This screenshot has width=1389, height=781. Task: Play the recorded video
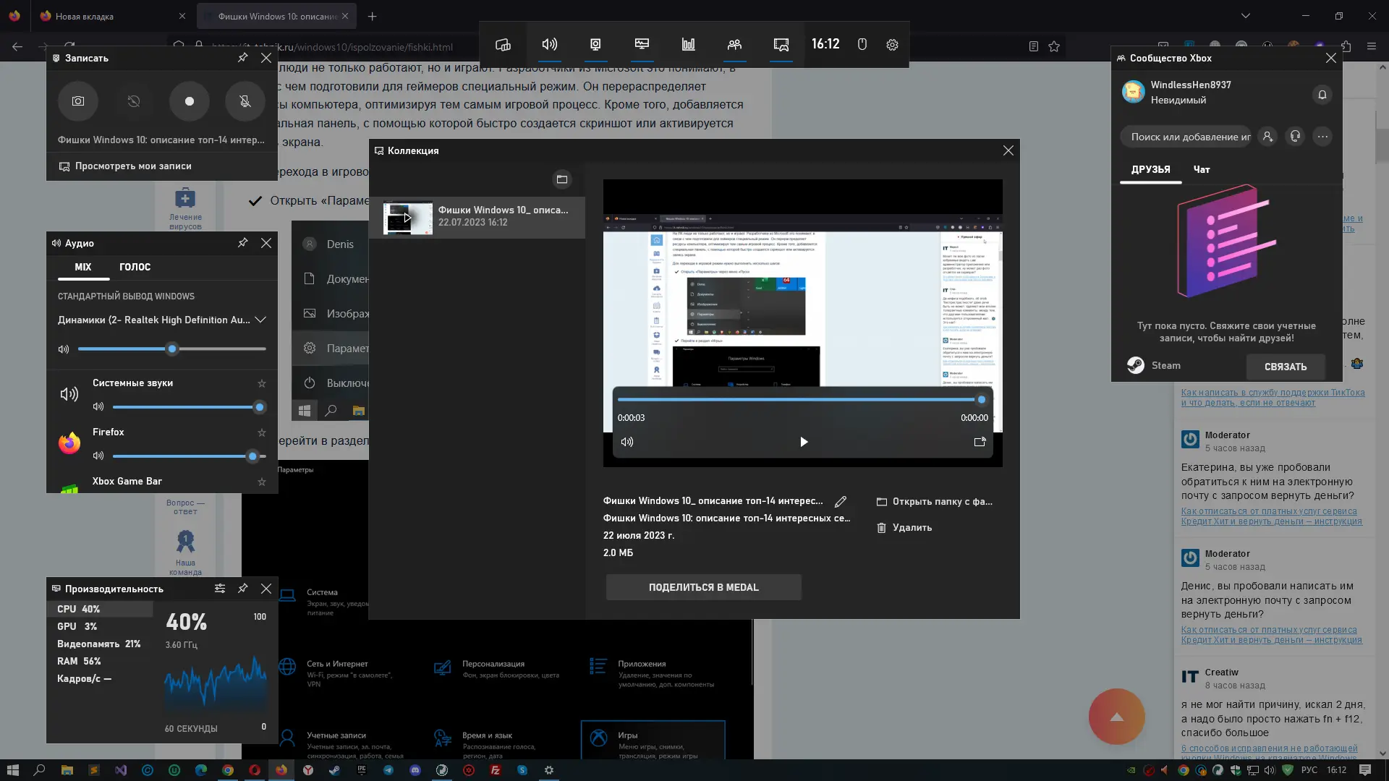[x=803, y=442]
